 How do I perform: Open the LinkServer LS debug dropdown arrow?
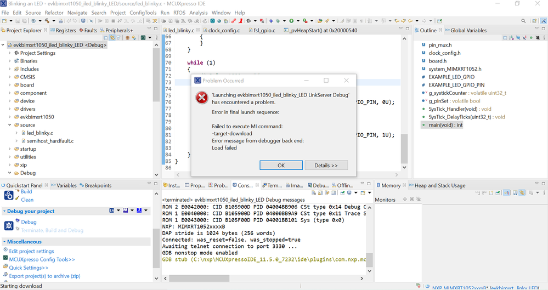pyautogui.click(x=118, y=211)
